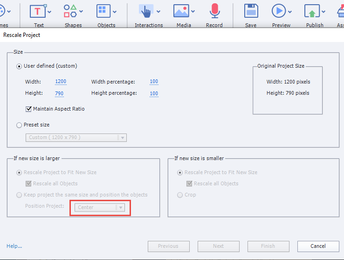
Task: Uncheck Maintain Aspect Ratio checkbox
Action: pos(29,109)
